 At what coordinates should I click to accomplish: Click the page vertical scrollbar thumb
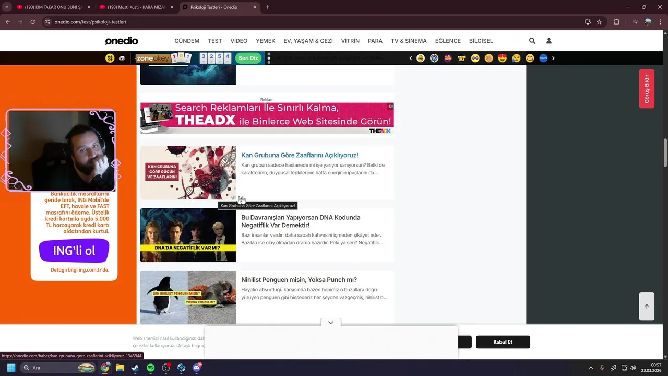click(665, 152)
